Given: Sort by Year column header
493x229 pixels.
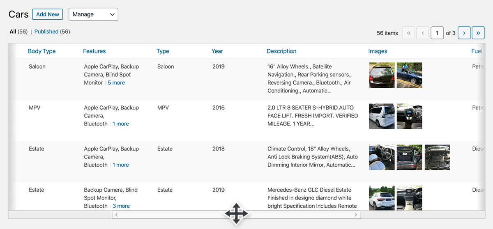Looking at the screenshot, I should point(217,51).
